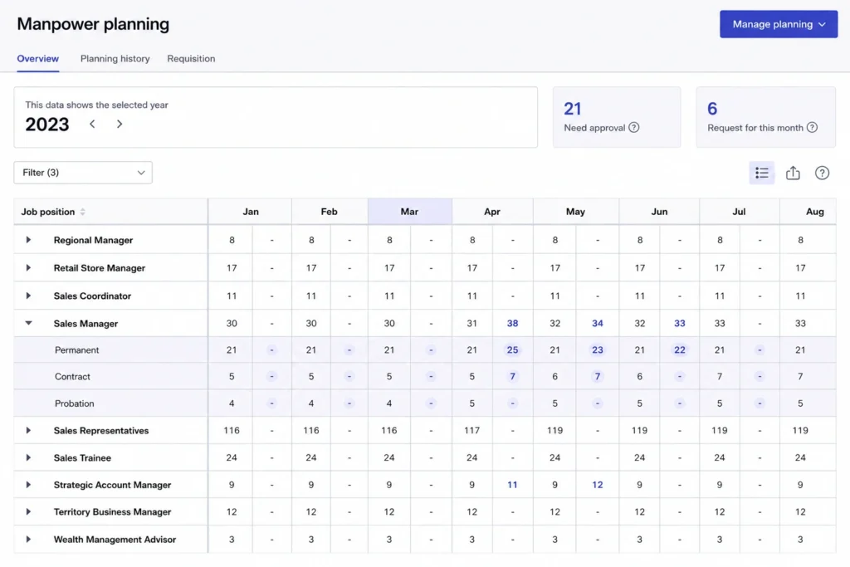Click Need approval help icon
850x567 pixels.
pos(633,127)
